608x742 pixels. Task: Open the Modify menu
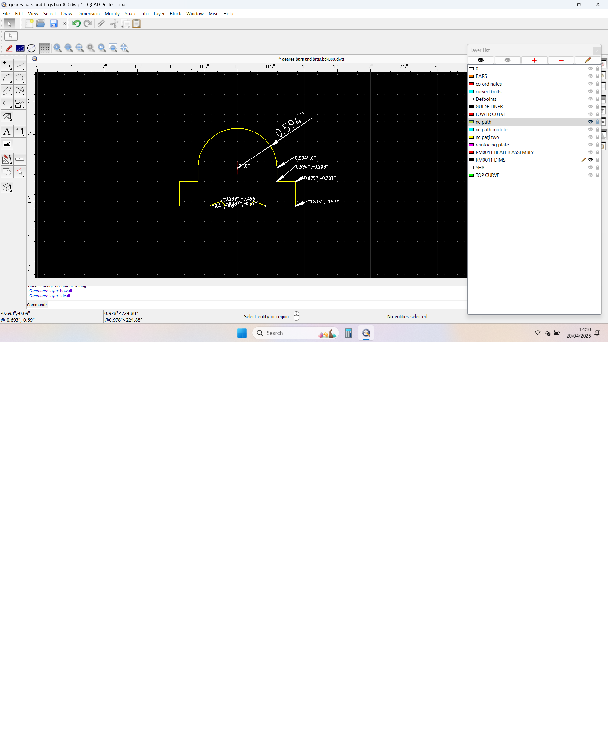pos(112,14)
